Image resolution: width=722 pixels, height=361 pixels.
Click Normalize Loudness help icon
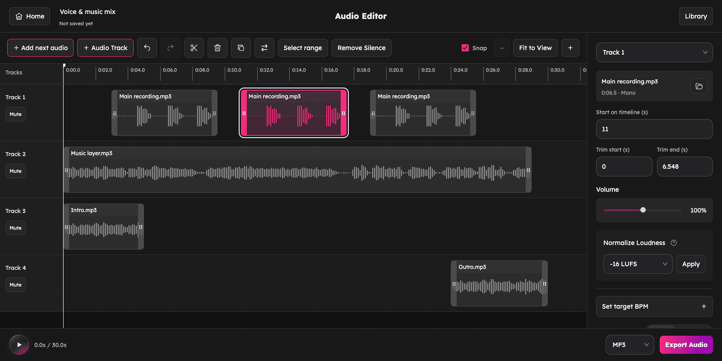(674, 243)
